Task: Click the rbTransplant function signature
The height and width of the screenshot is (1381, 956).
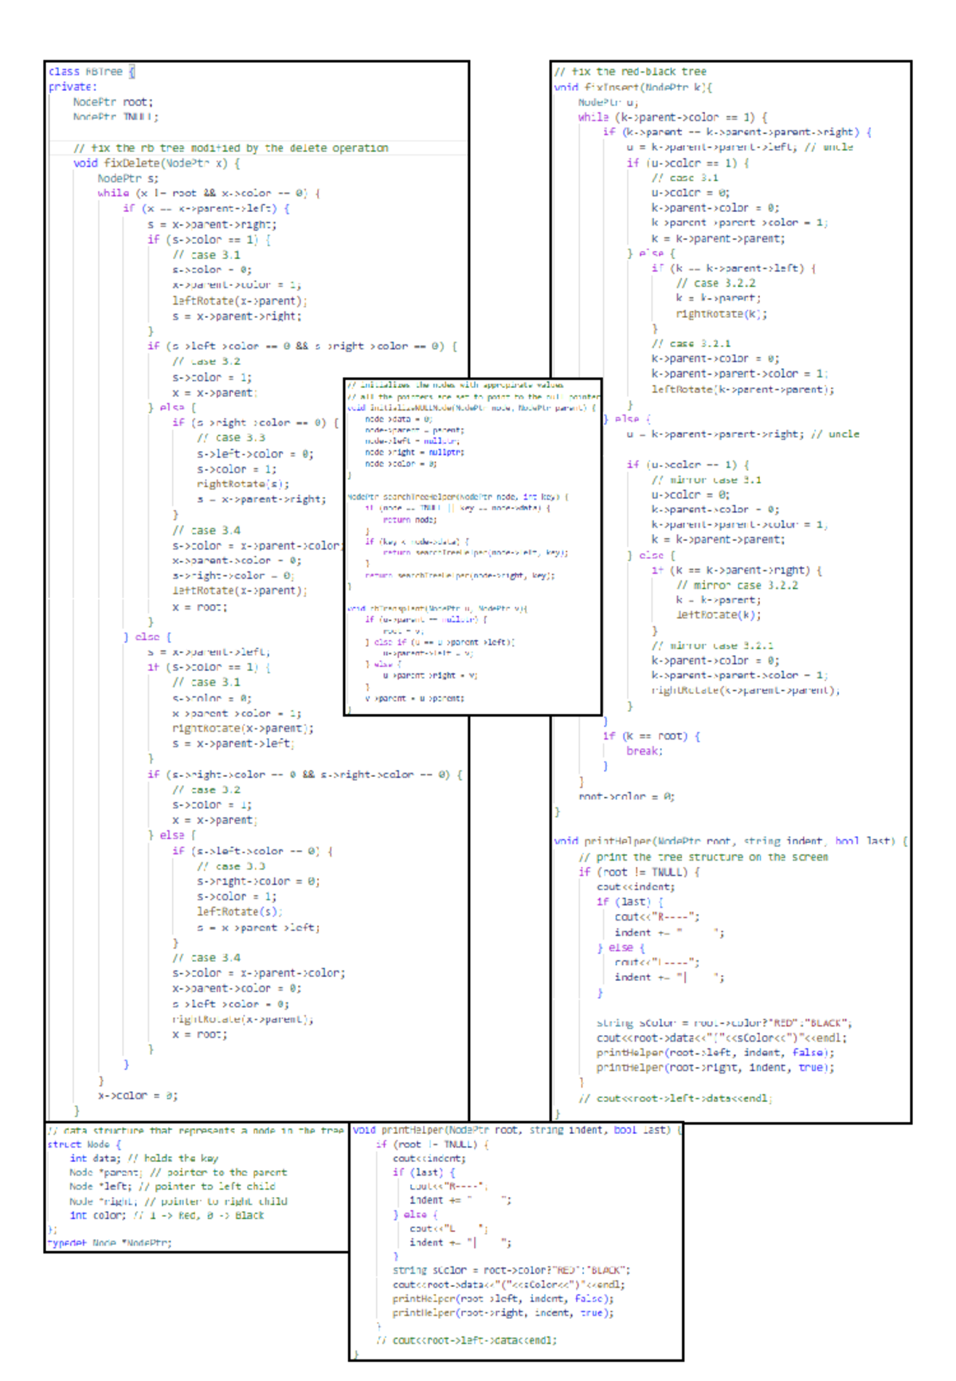Action: point(437,608)
